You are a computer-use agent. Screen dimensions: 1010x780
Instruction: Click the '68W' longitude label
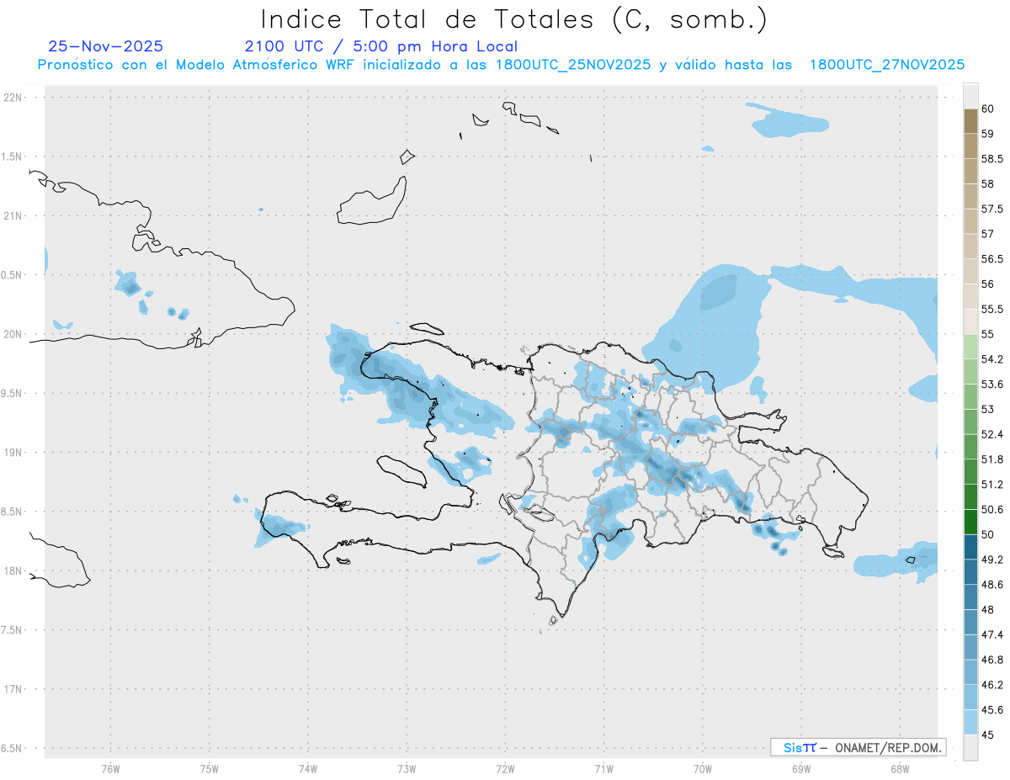901,769
